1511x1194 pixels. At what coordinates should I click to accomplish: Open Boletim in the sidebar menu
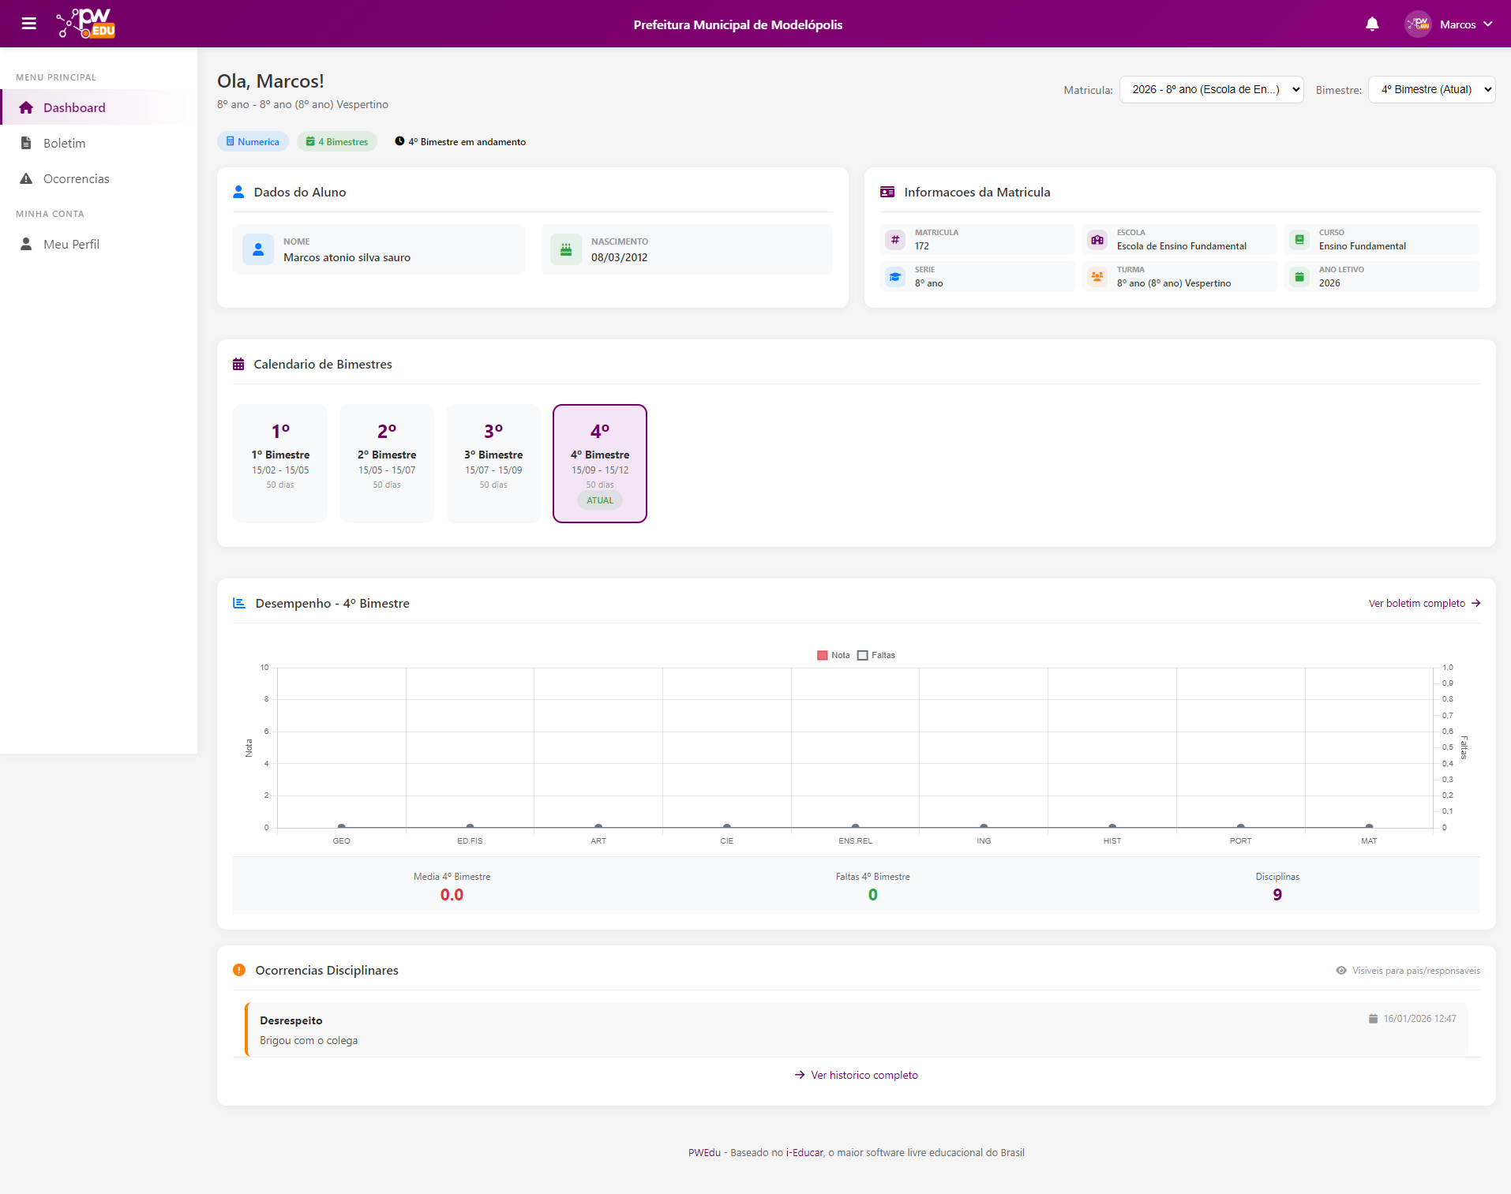pos(65,144)
